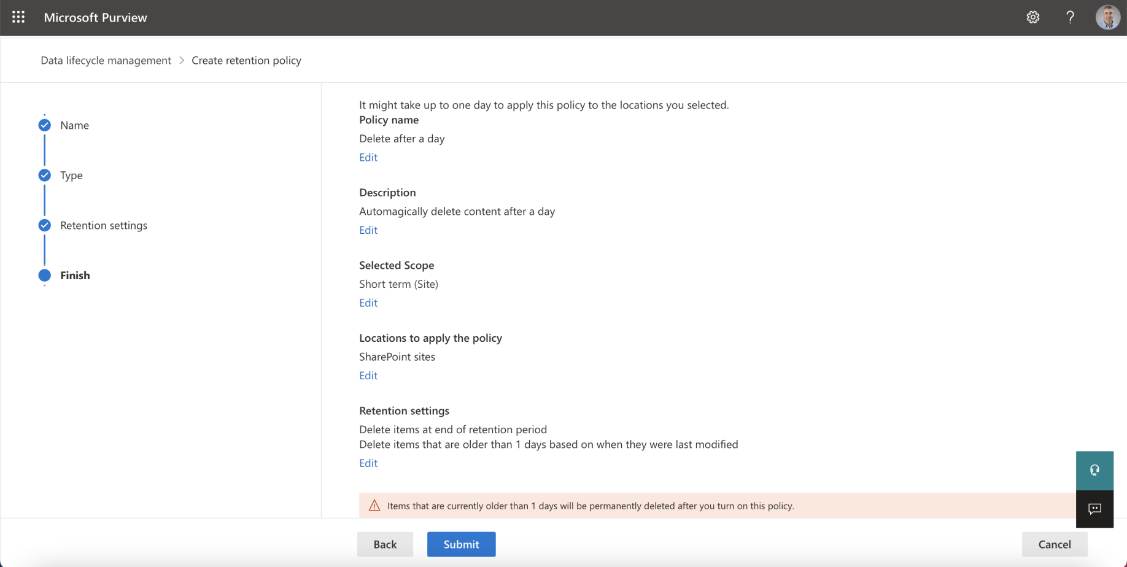Open the feedback chat icon
Image resolution: width=1127 pixels, height=567 pixels.
click(1094, 509)
